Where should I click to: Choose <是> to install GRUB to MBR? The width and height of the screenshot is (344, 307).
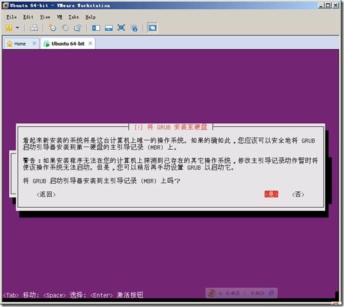[x=271, y=194]
